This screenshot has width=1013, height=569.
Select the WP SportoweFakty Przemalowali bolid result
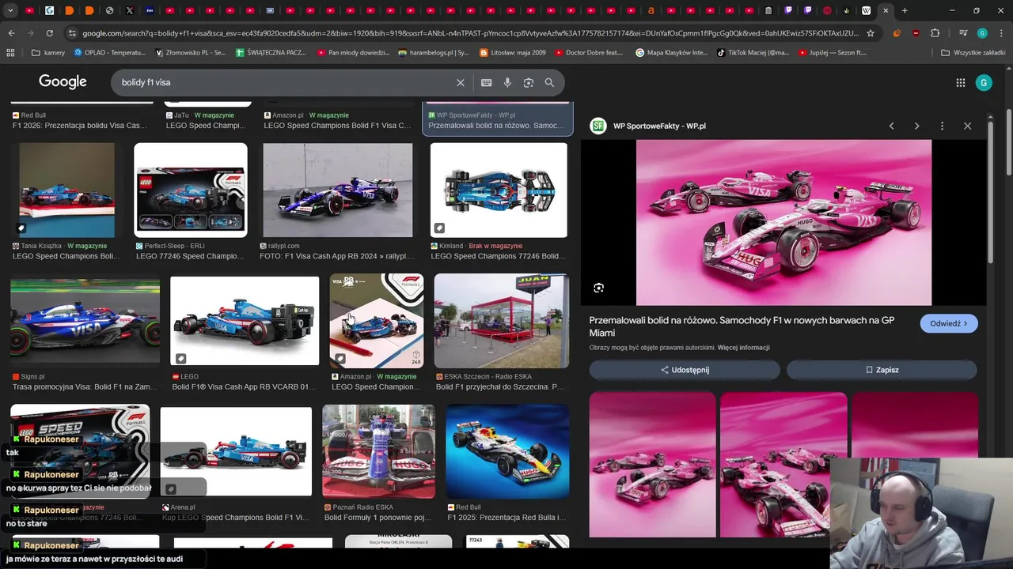(498, 119)
